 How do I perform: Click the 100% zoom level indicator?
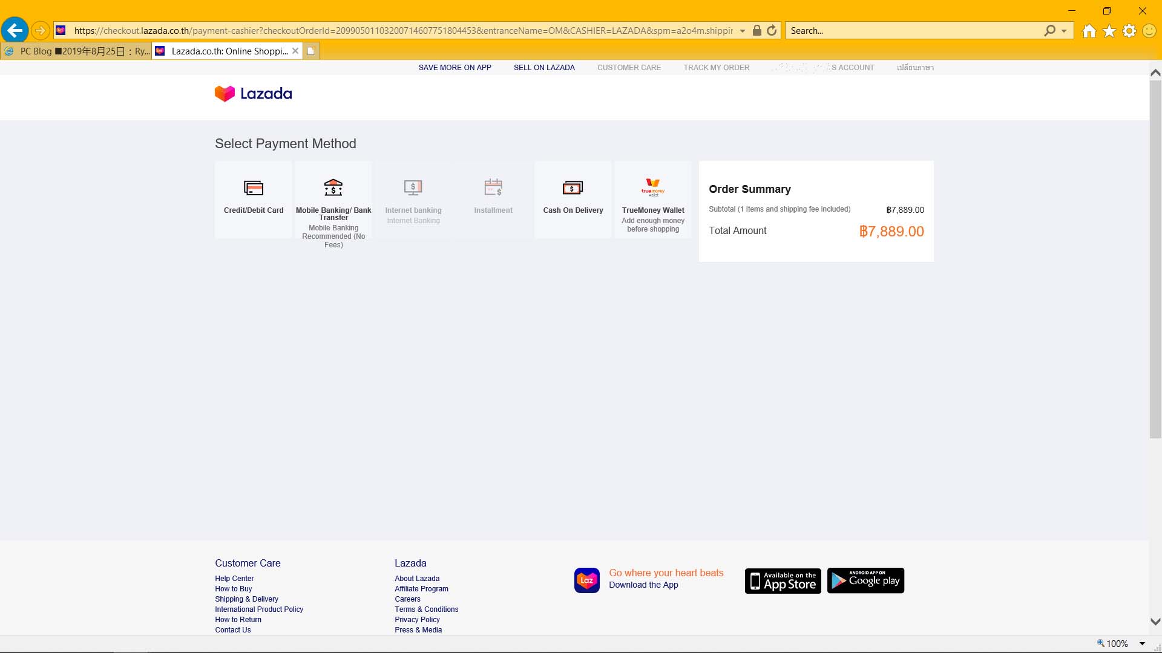1114,643
